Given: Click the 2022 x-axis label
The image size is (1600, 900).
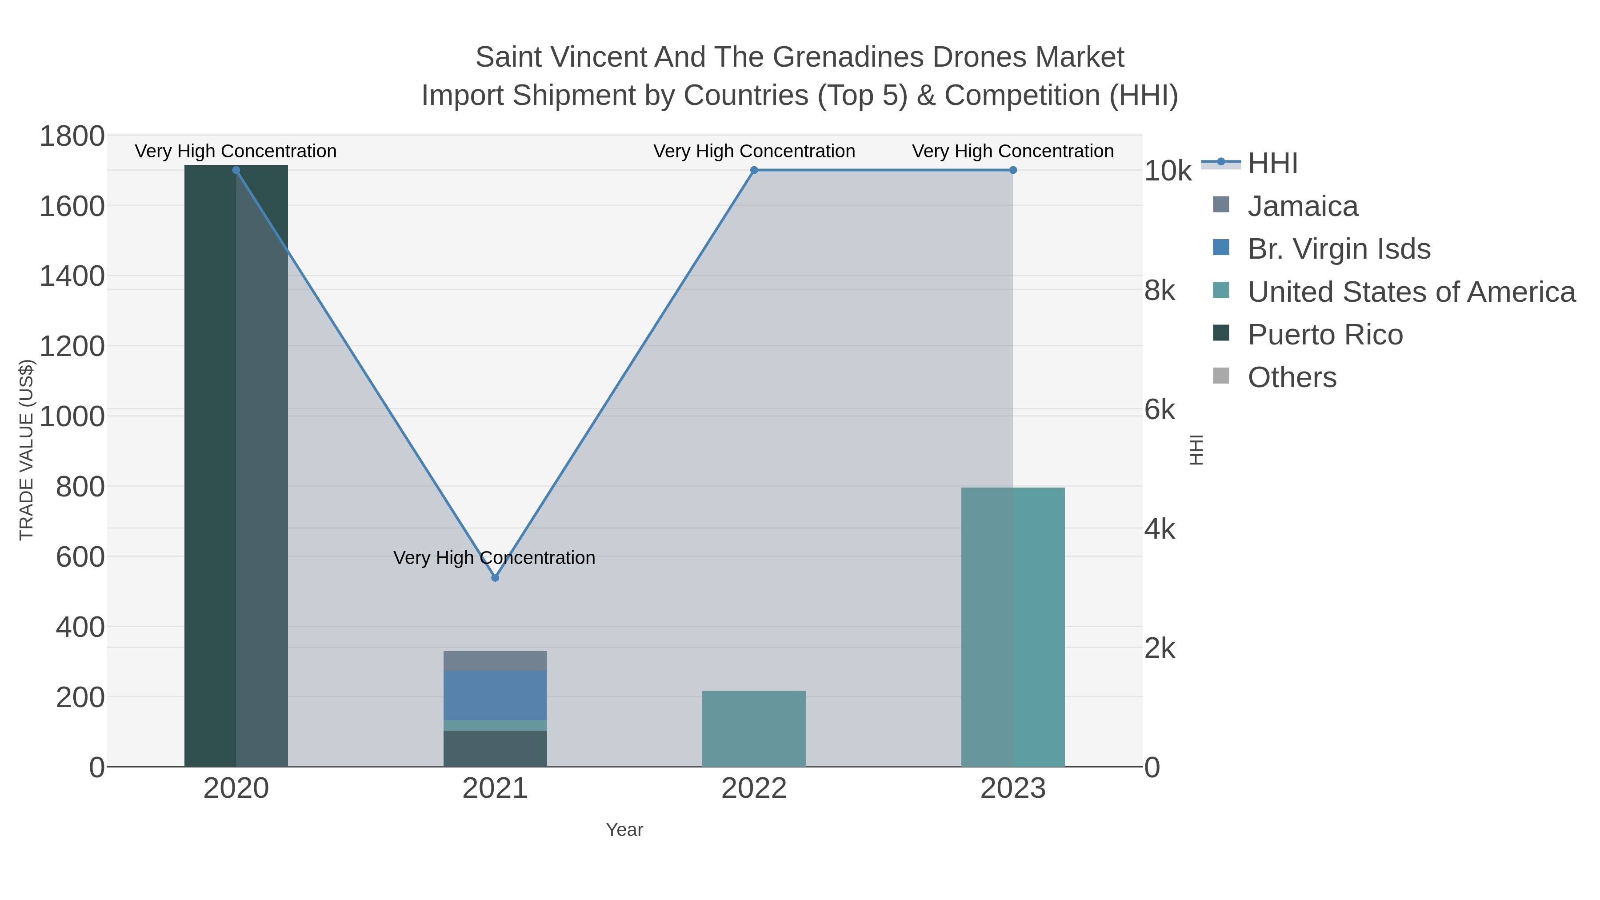Looking at the screenshot, I should [754, 789].
